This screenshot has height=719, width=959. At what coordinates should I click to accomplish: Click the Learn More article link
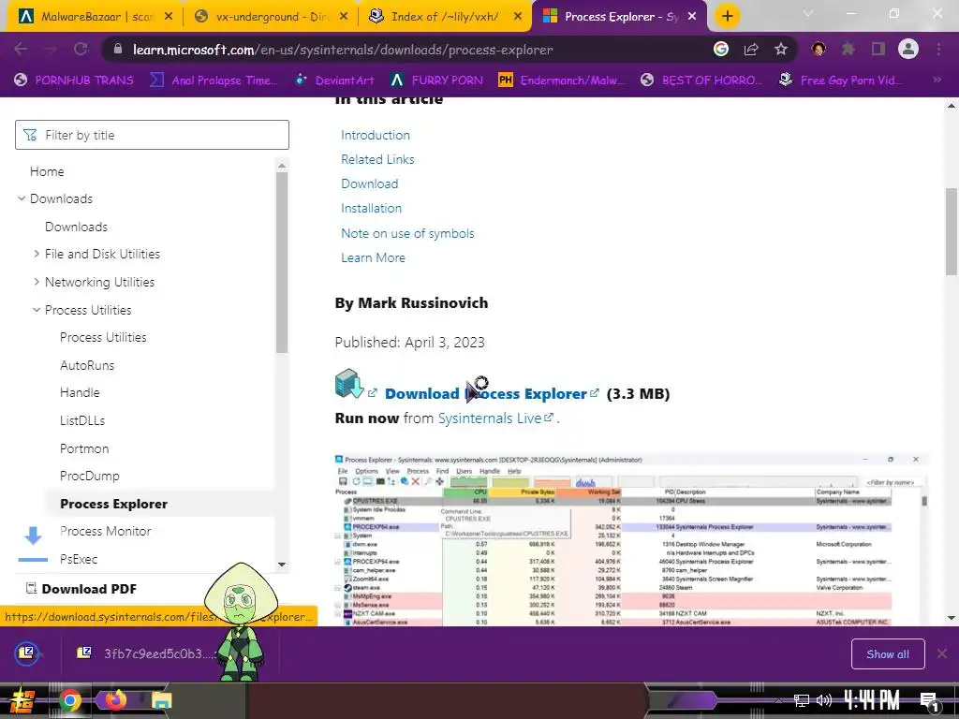373,258
